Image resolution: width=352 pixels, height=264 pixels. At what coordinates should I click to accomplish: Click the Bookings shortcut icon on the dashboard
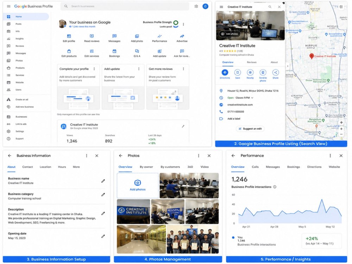[114, 51]
